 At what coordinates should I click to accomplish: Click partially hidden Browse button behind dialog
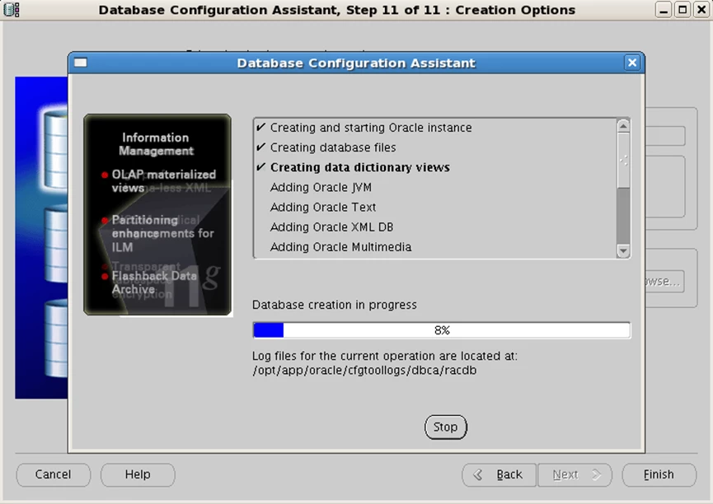(664, 282)
